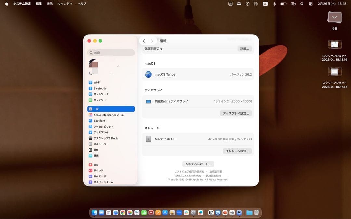The image size is (351, 219).
Task: Open デスクトップとDock settings
Action: click(111, 138)
